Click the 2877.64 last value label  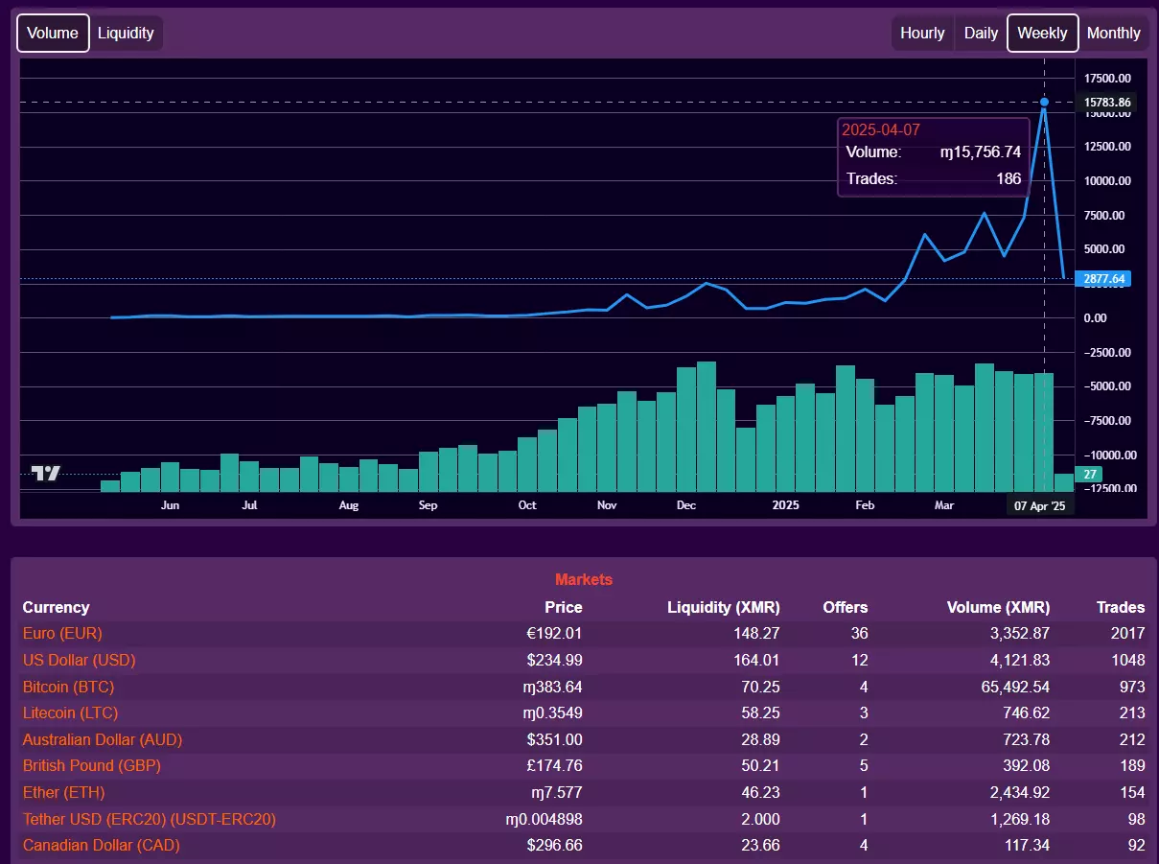click(x=1105, y=279)
